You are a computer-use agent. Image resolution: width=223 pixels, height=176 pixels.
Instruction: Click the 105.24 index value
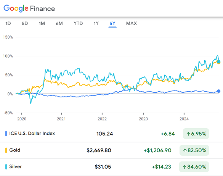(105, 134)
